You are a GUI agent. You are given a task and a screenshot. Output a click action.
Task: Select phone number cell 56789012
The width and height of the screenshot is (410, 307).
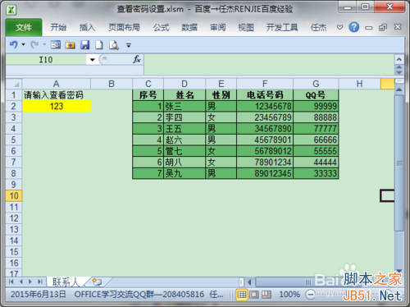point(265,151)
